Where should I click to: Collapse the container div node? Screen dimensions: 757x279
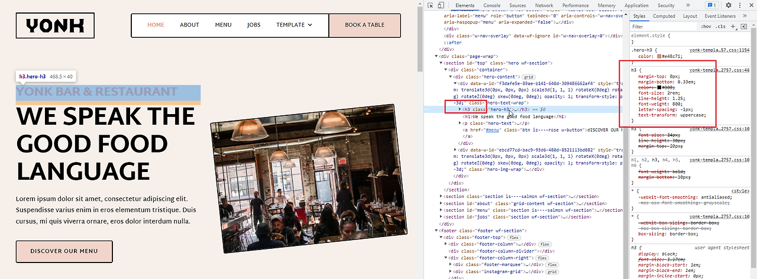[446, 70]
